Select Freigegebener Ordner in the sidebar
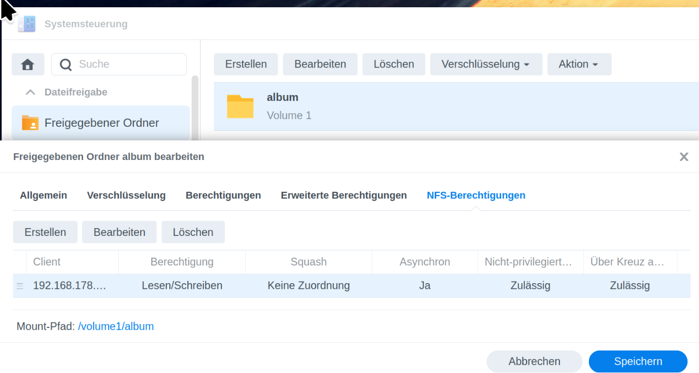Viewport: 699px width, 373px height. pos(101,123)
